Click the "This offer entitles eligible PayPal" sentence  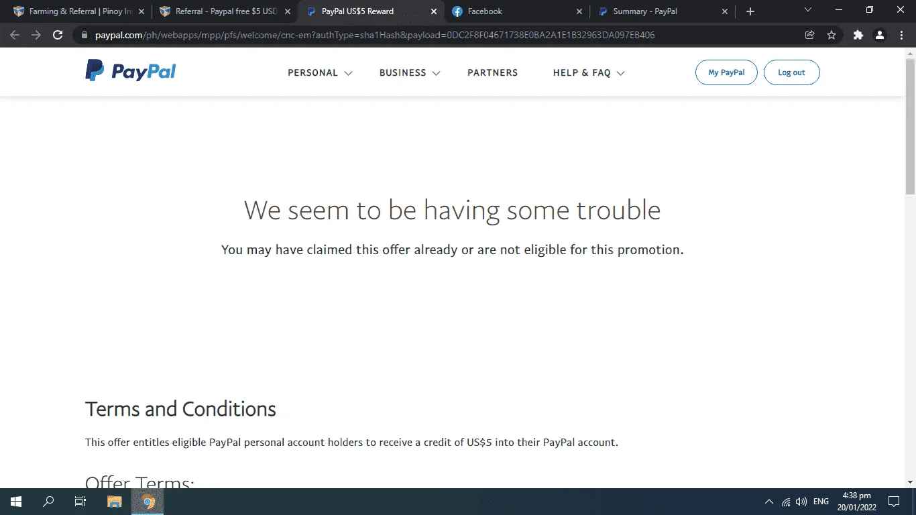[x=351, y=443]
